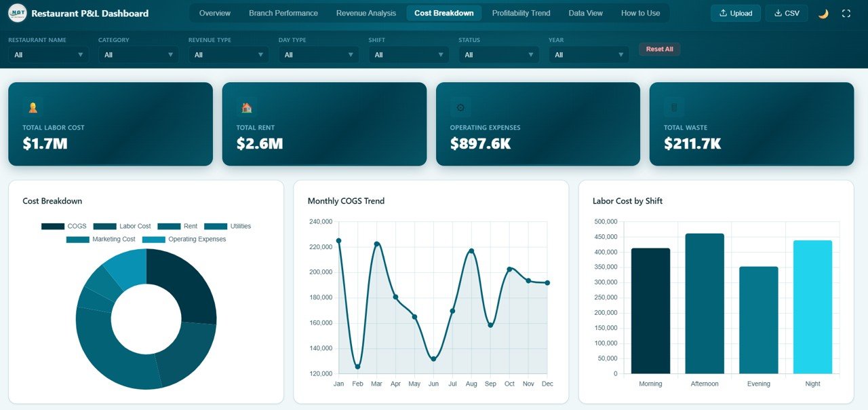868x410 pixels.
Task: Expand the Year dropdown
Action: 587,54
